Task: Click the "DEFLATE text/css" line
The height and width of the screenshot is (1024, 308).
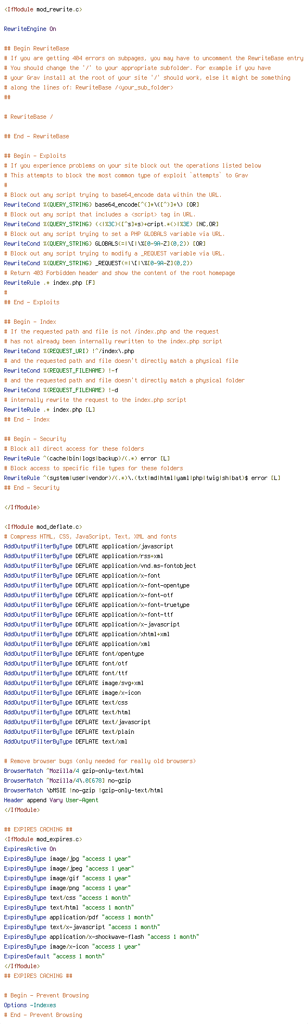Action: (x=66, y=702)
